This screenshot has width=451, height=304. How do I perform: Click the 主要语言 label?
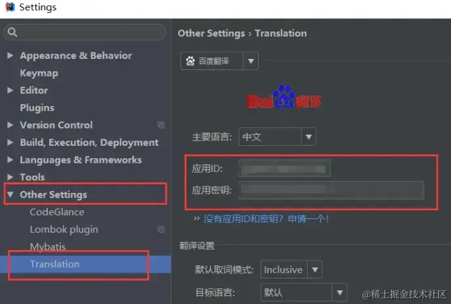tap(211, 137)
